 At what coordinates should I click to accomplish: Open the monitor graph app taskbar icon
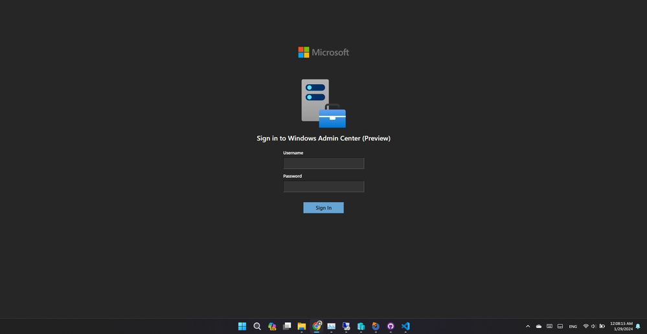pos(332,326)
